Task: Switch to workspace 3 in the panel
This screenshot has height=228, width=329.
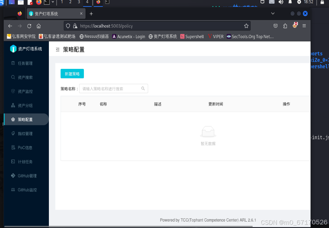Action: coord(79,2)
